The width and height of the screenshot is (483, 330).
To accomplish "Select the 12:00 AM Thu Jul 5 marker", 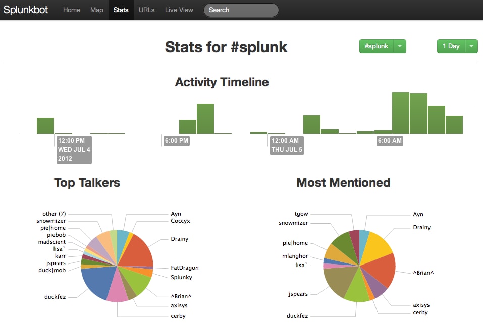I will click(287, 145).
